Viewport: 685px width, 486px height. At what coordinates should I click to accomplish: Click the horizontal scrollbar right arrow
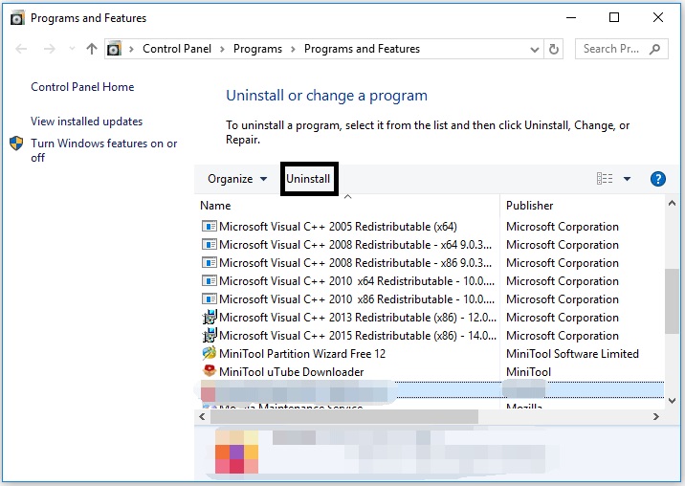tap(655, 416)
